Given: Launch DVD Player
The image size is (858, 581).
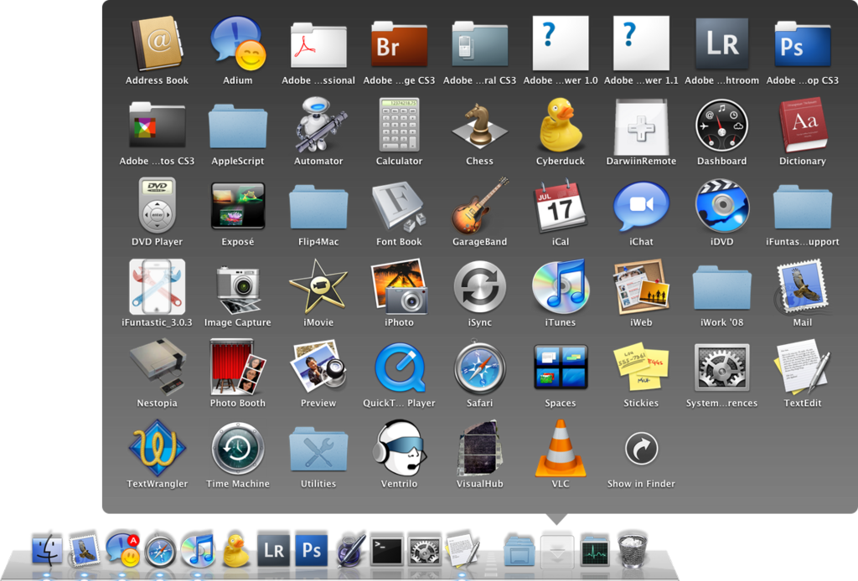Looking at the screenshot, I should tap(157, 205).
